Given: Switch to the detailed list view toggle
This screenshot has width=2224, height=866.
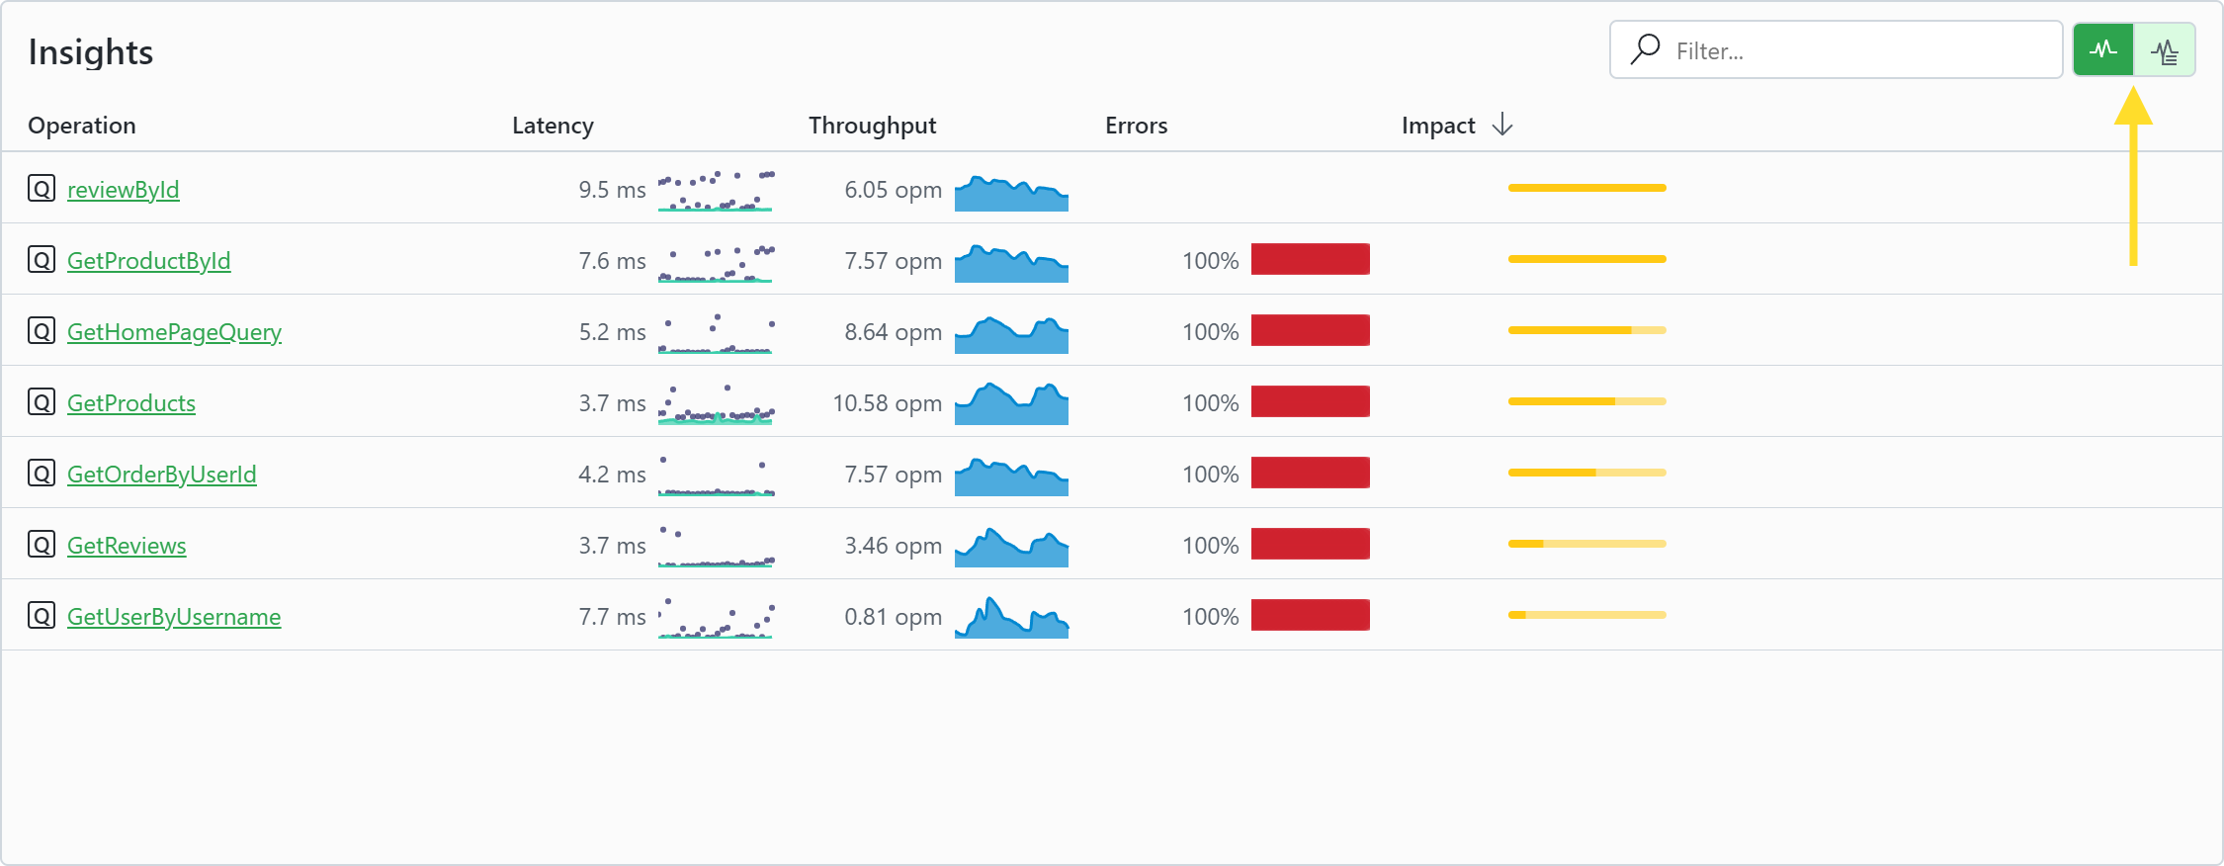Looking at the screenshot, I should pyautogui.click(x=2165, y=49).
